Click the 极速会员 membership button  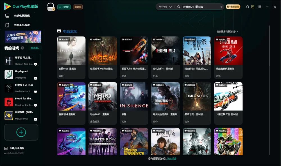(x=233, y=7)
